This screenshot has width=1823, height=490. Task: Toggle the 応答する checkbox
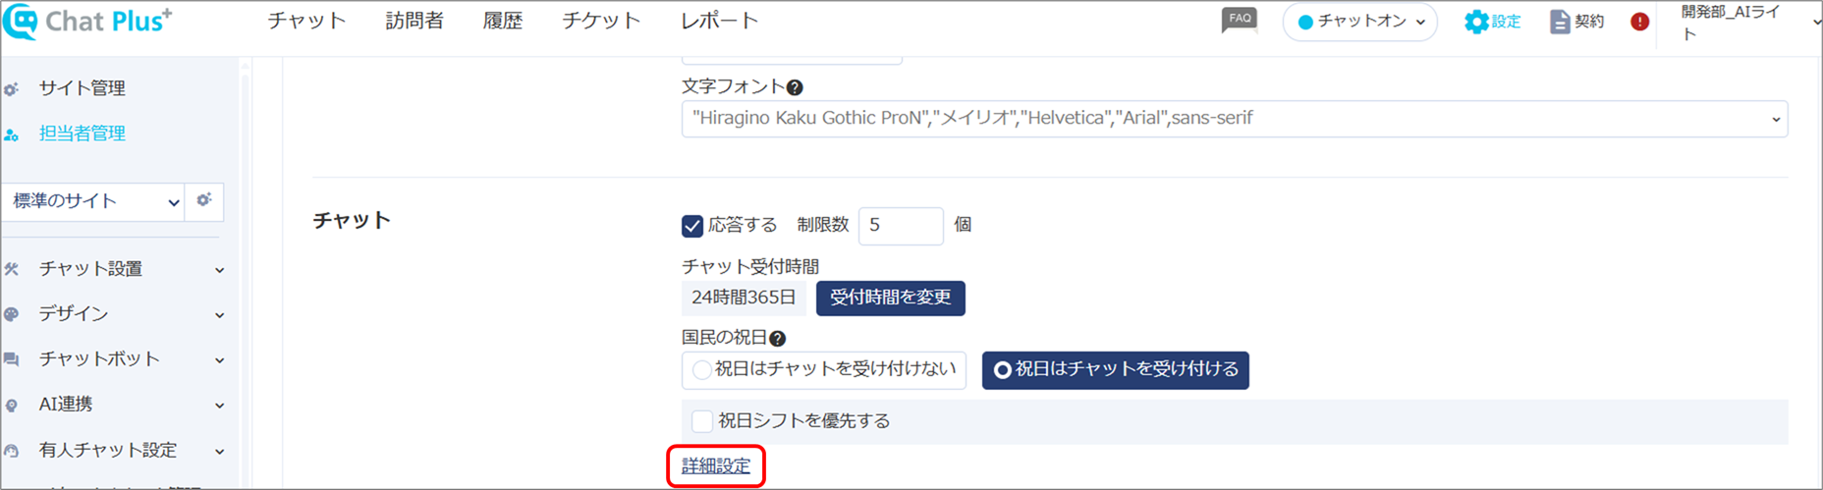(x=692, y=226)
